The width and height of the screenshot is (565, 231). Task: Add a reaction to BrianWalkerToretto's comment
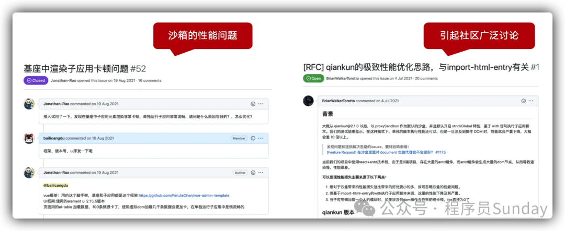click(x=524, y=101)
